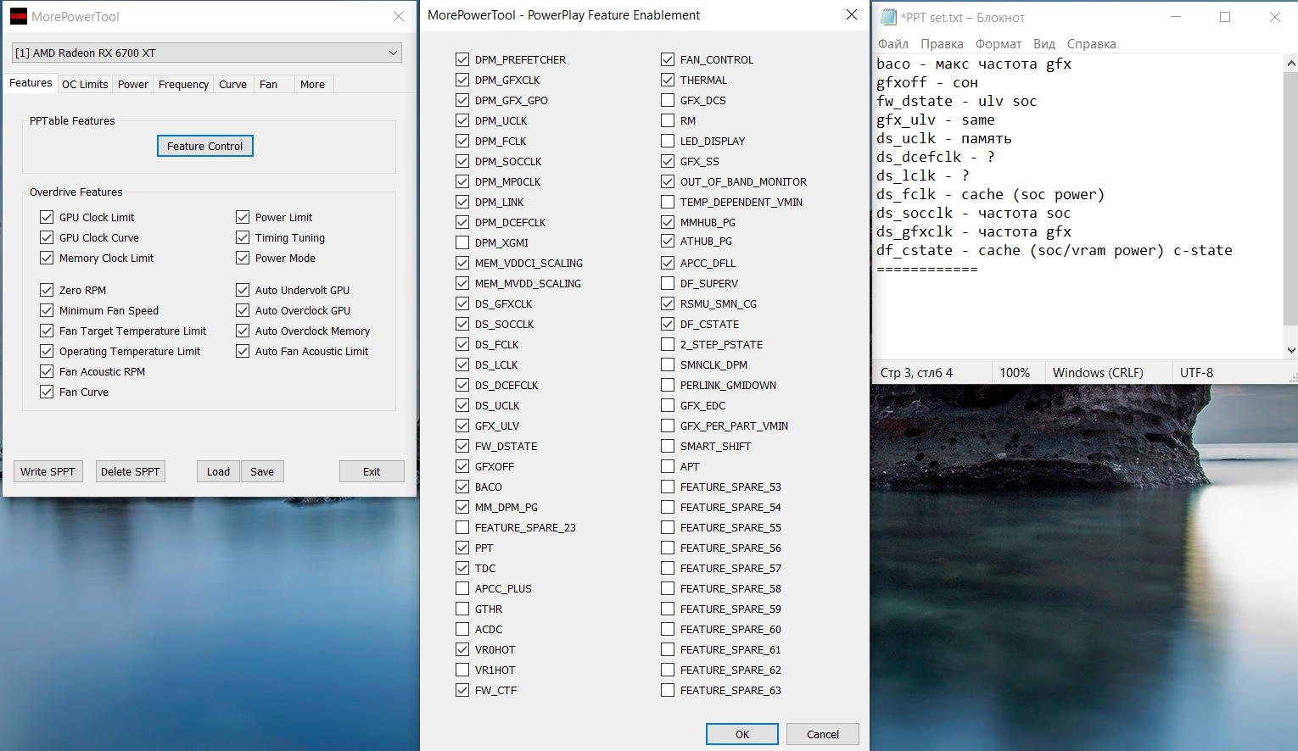Uncheck the FAN_CONTROL feature

tap(668, 59)
